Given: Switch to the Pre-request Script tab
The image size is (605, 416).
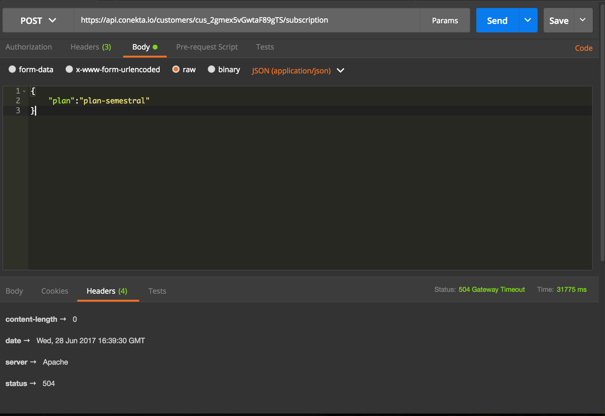Looking at the screenshot, I should click(x=207, y=47).
